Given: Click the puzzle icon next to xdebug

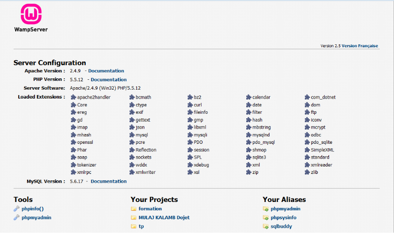Looking at the screenshot, I should coord(190,165).
